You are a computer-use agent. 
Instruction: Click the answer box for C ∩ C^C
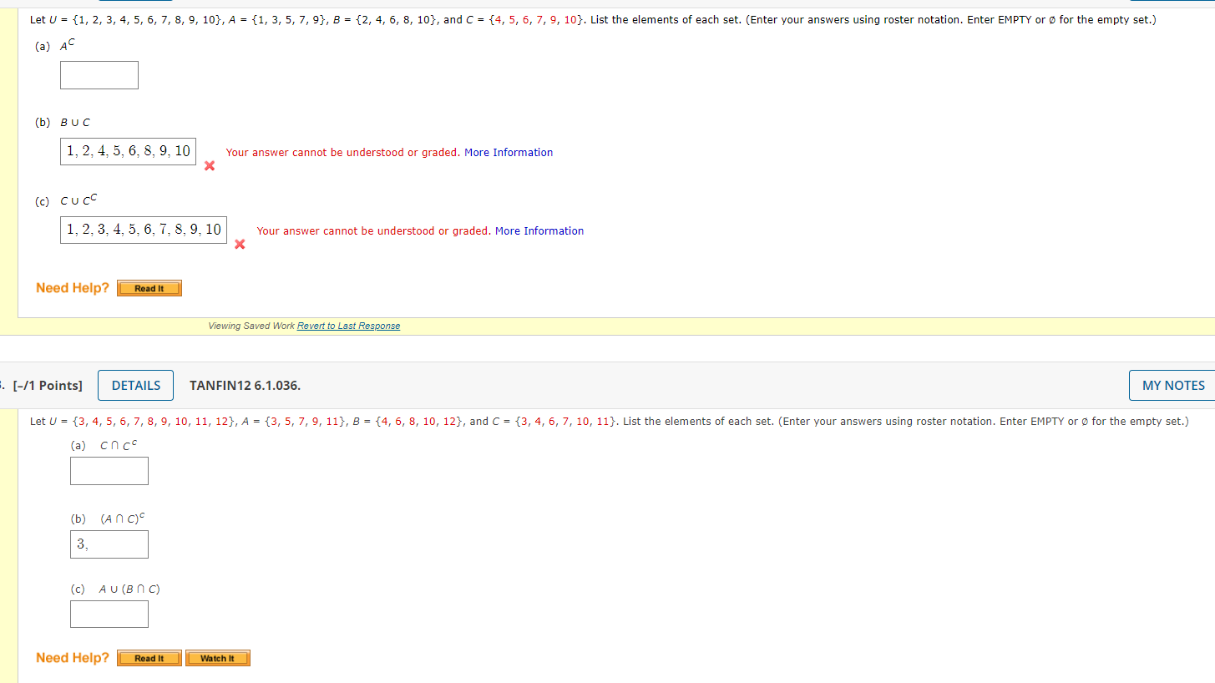pos(109,470)
